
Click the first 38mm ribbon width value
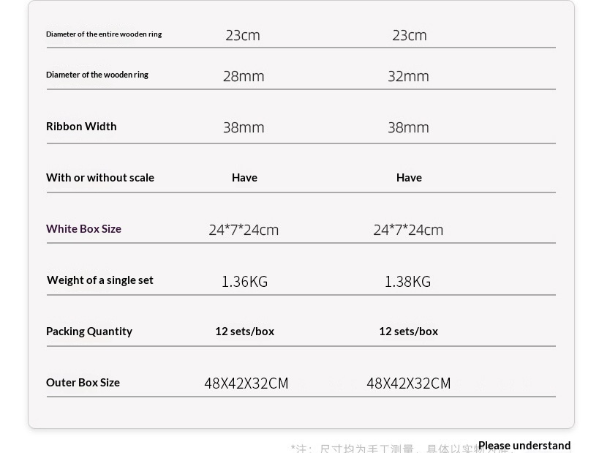point(244,127)
